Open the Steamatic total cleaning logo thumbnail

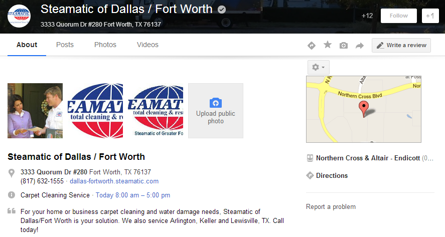[95, 111]
